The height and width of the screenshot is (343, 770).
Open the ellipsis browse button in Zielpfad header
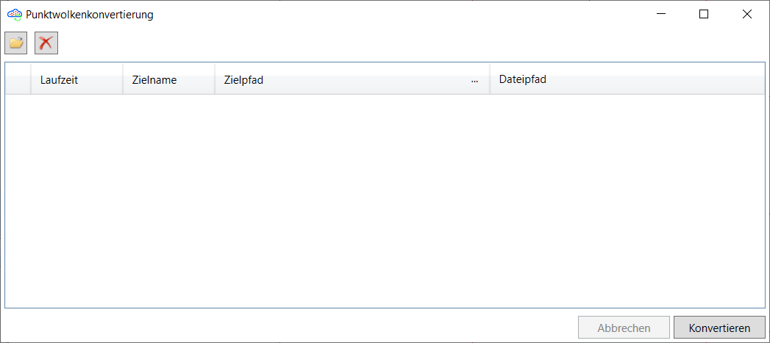(x=475, y=80)
